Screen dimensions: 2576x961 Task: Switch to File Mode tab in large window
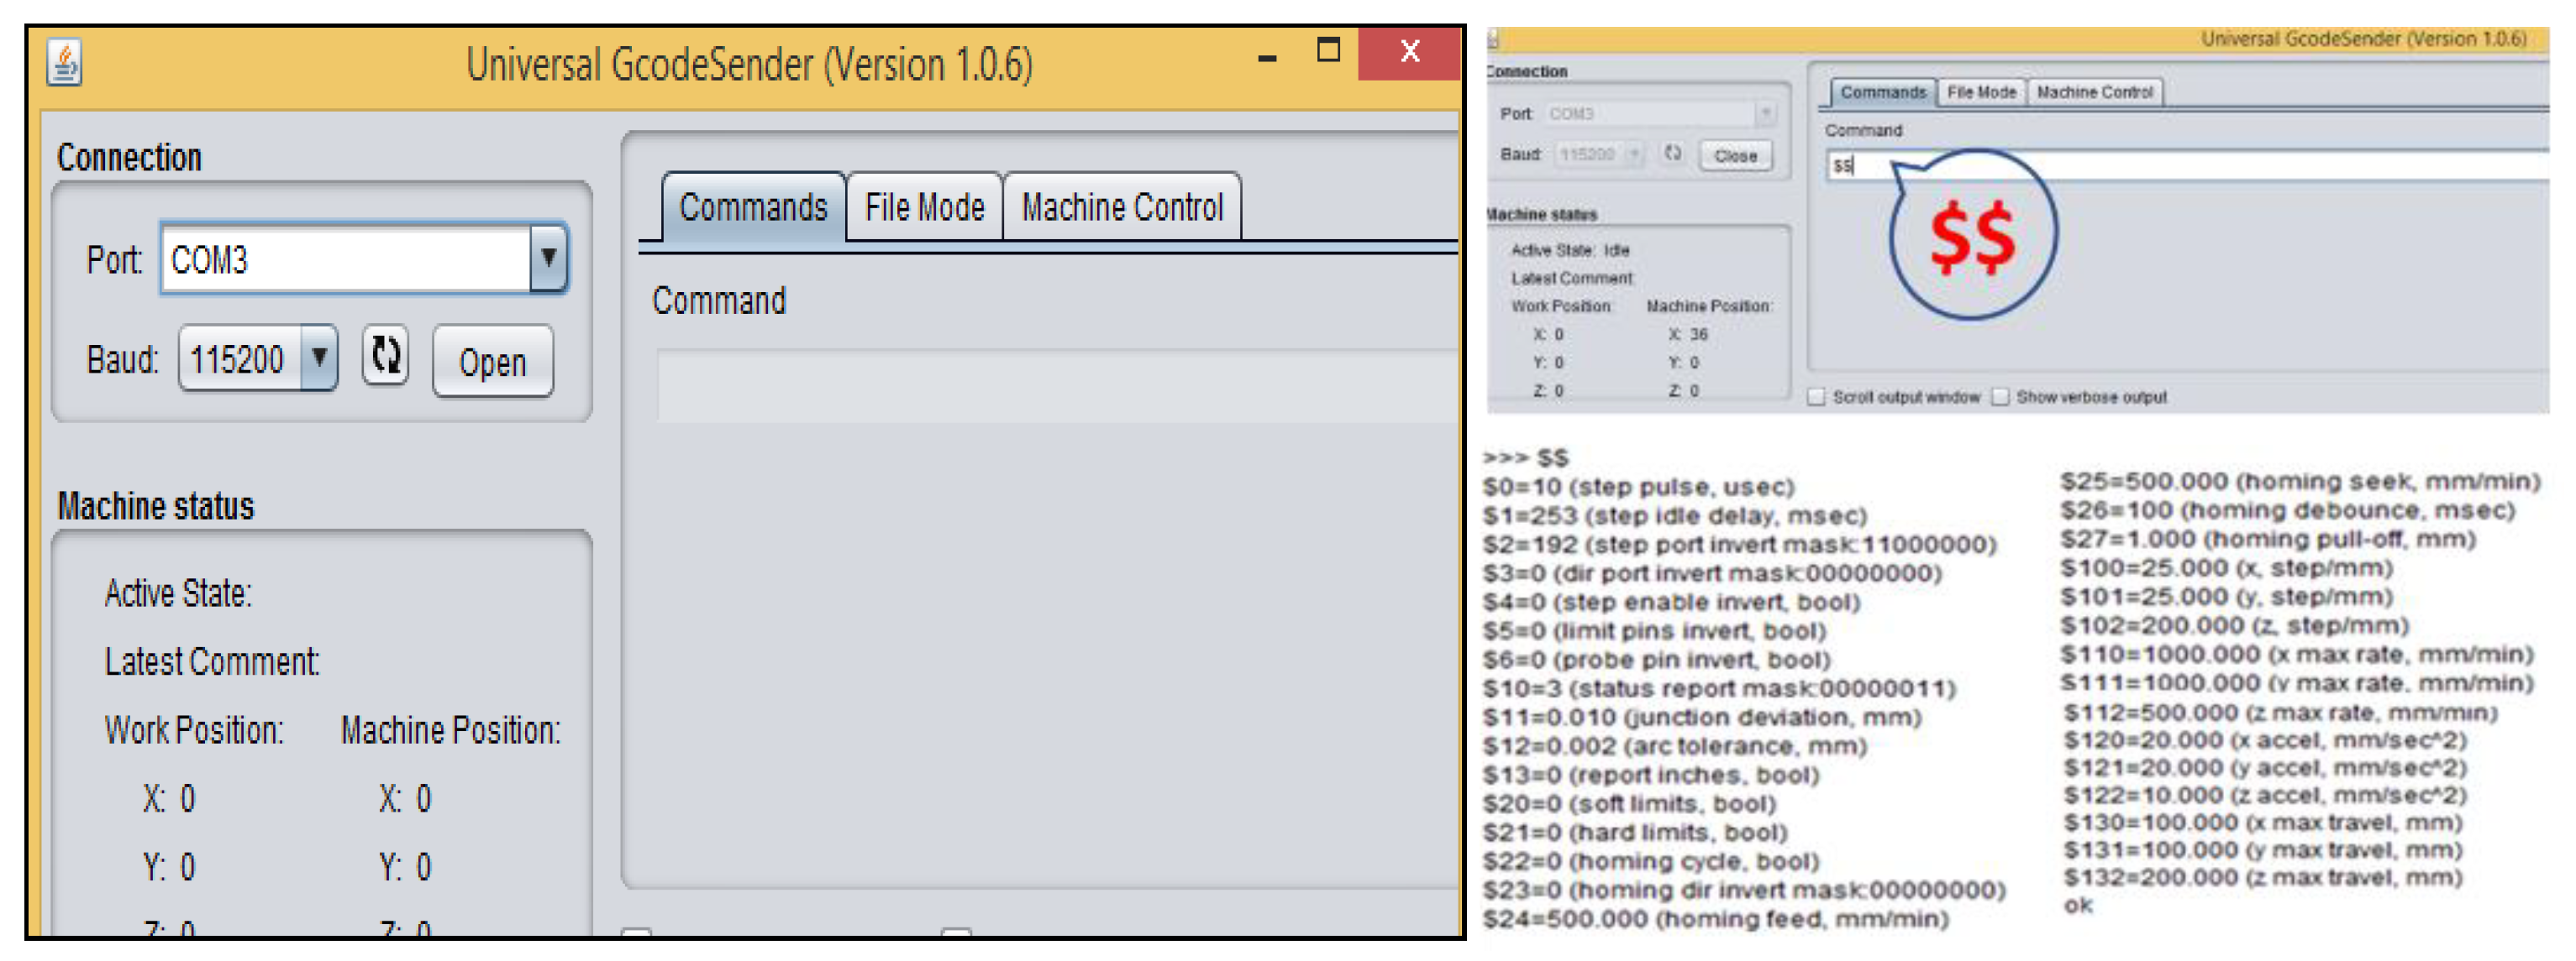tap(924, 208)
